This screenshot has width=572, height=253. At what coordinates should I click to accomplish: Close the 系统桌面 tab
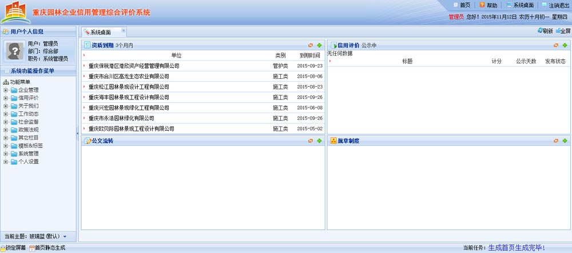[124, 30]
